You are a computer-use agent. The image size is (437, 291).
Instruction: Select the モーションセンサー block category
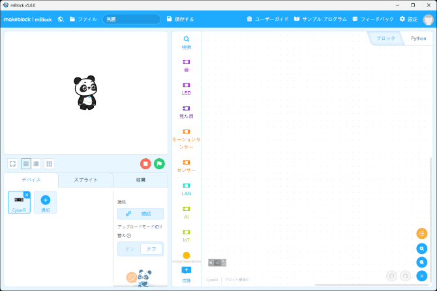click(x=186, y=139)
